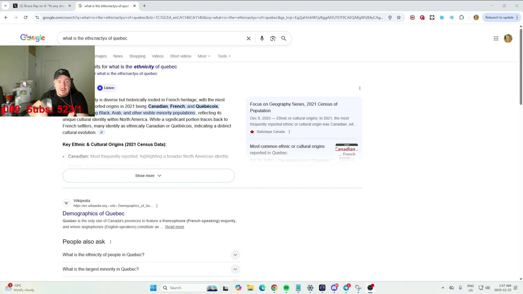Open Discord from the taskbar
Viewport: 523px width, 294px height.
(x=334, y=288)
